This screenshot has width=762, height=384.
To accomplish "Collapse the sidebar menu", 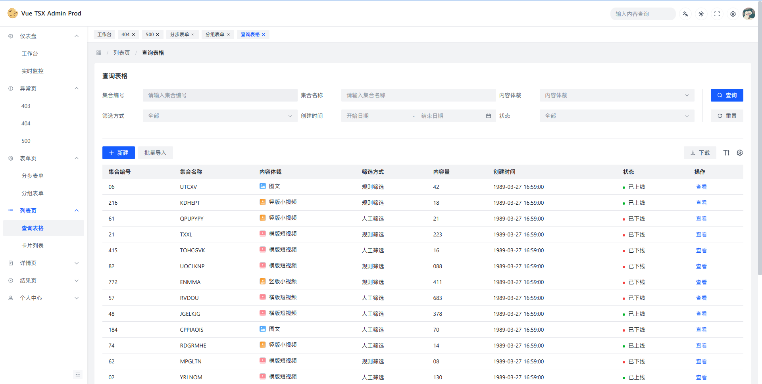I will point(78,374).
